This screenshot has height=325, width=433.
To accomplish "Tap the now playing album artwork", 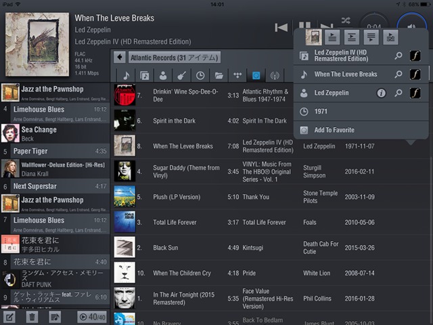I will [x=37, y=44].
